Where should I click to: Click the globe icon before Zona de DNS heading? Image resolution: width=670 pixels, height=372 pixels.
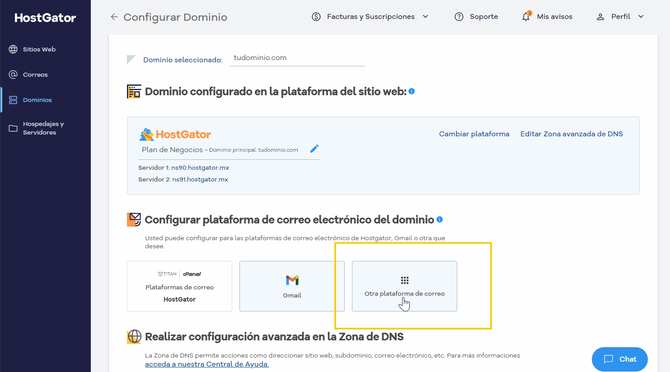coord(134,337)
